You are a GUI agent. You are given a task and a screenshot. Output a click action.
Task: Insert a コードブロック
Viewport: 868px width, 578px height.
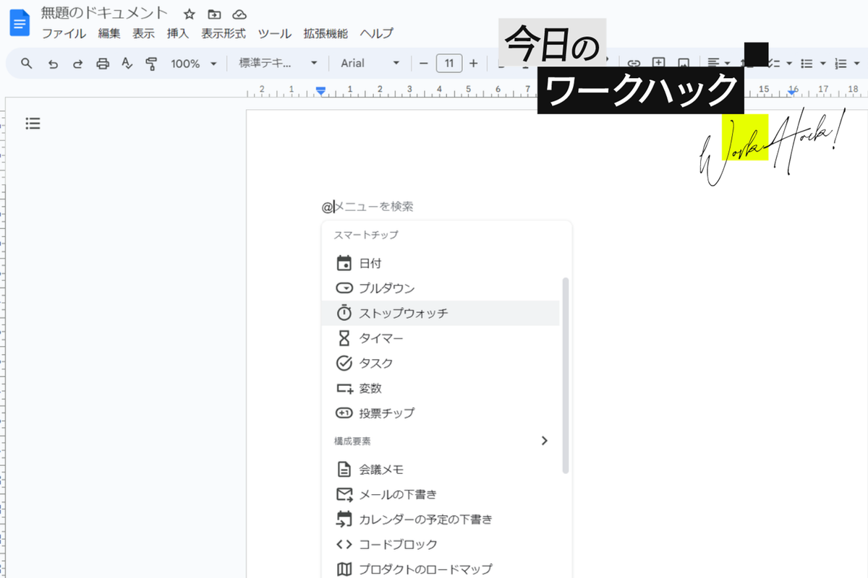point(441,545)
